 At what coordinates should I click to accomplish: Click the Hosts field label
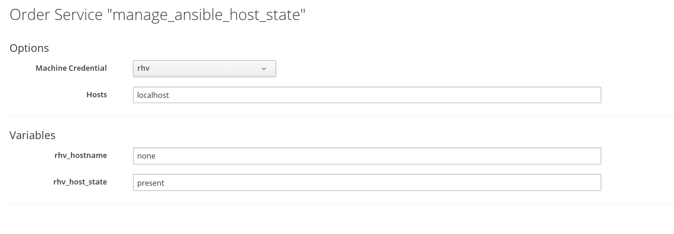pos(96,95)
